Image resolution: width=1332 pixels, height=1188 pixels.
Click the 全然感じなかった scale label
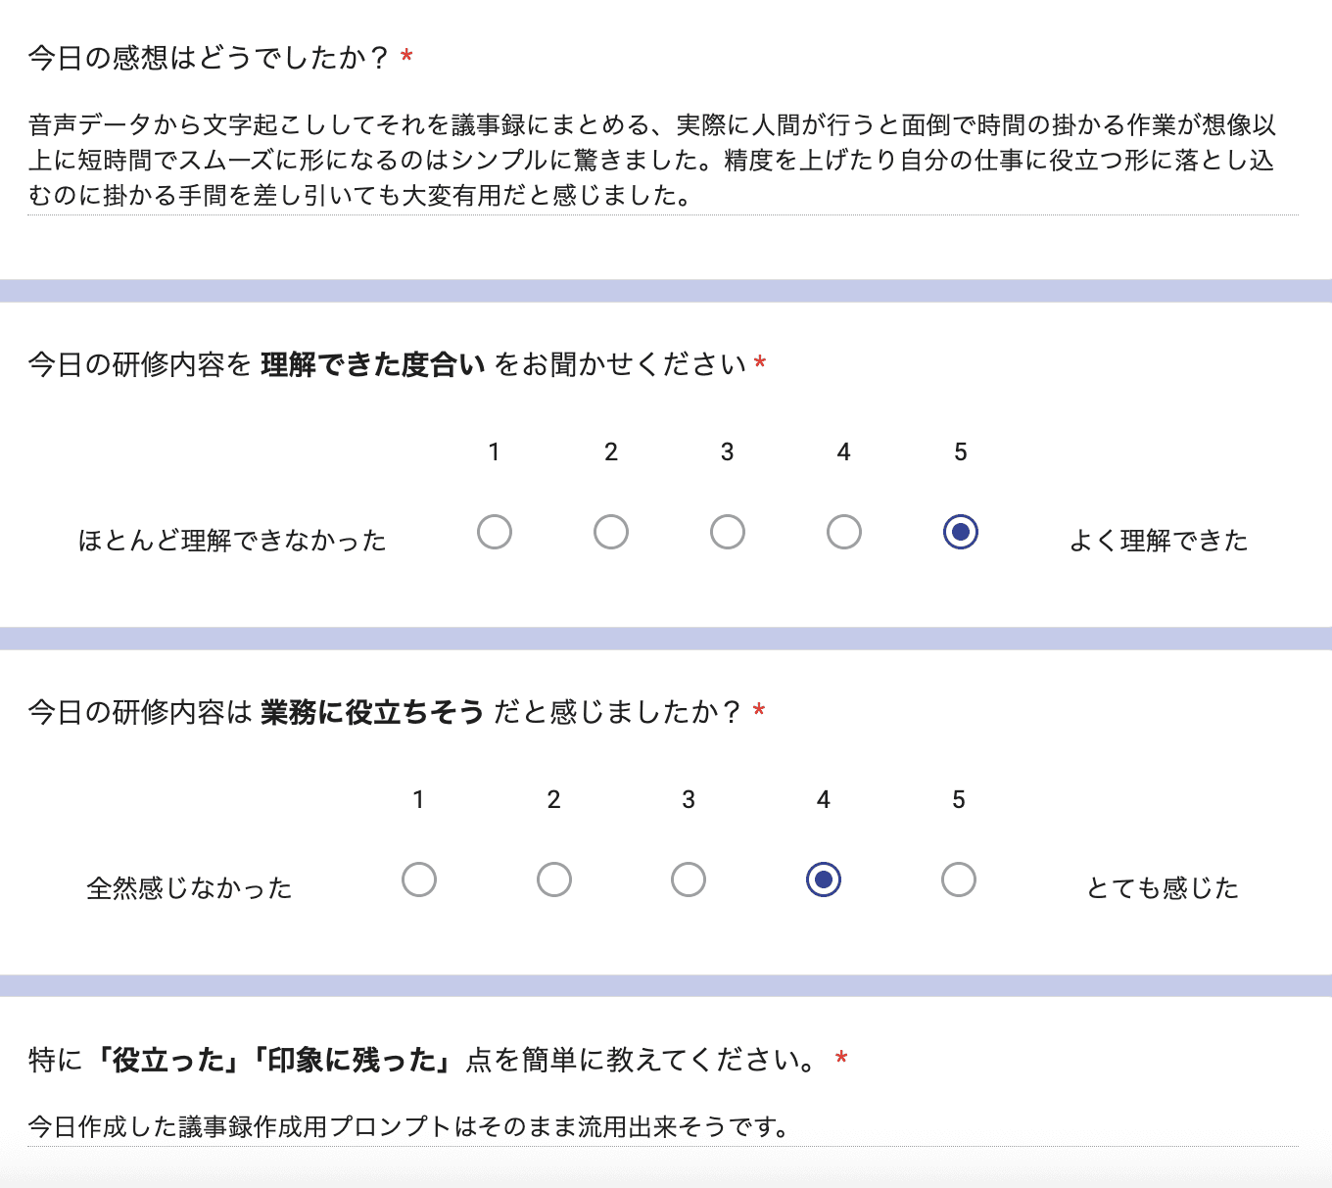(189, 887)
